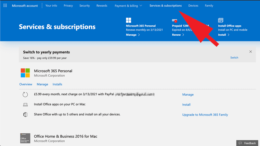Screen dimensions: 260x146
Task: Click the Install link for Office apps row
Action: [x=186, y=104]
